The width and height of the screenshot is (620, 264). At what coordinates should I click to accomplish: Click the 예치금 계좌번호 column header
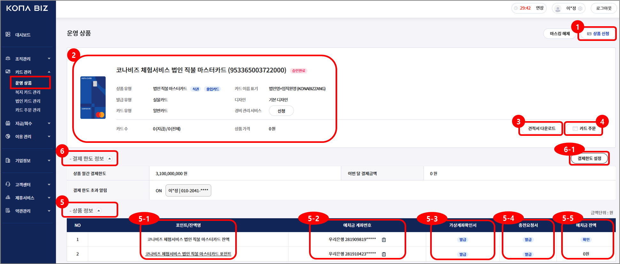click(x=357, y=225)
